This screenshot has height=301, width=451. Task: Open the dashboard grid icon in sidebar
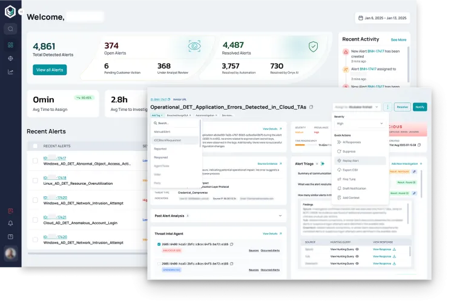tap(10, 45)
